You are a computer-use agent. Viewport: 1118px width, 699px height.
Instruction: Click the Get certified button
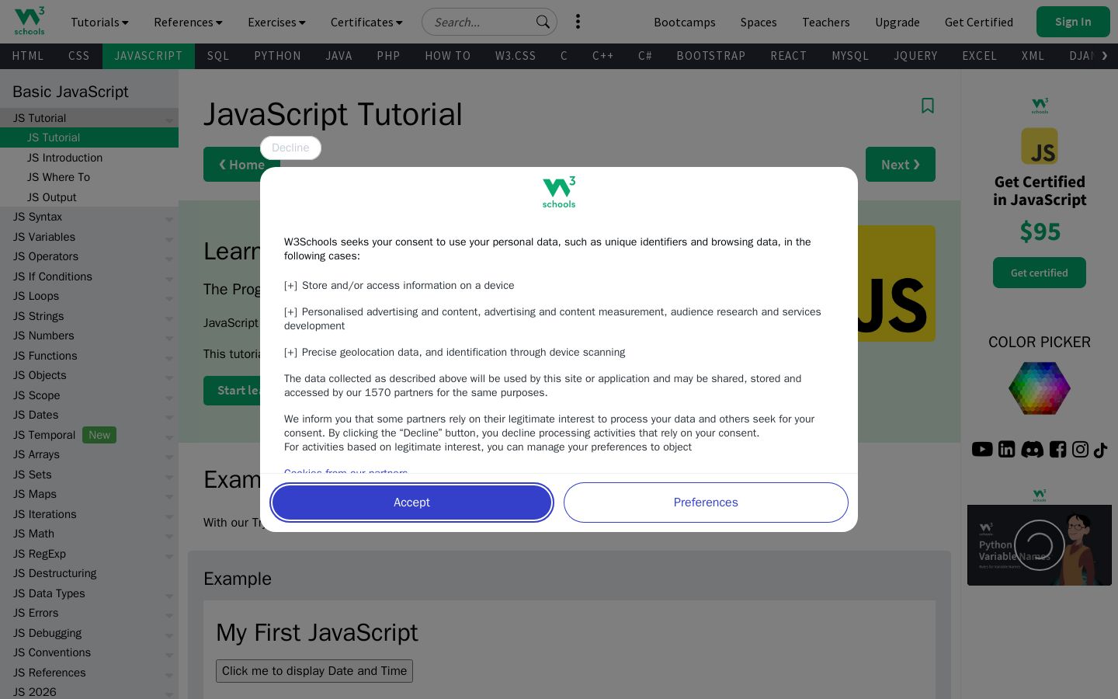click(x=1040, y=273)
